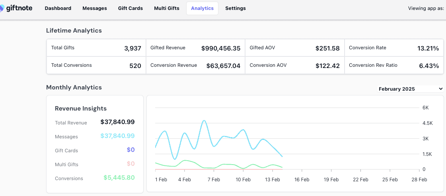Go to the Messages tab
The height and width of the screenshot is (196, 446).
point(95,8)
